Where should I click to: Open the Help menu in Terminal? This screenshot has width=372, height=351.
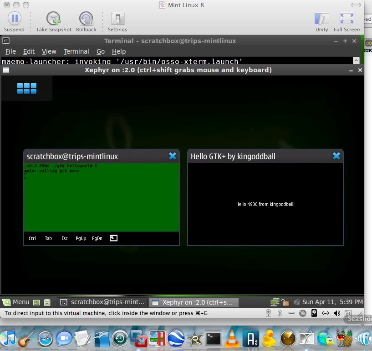[119, 51]
